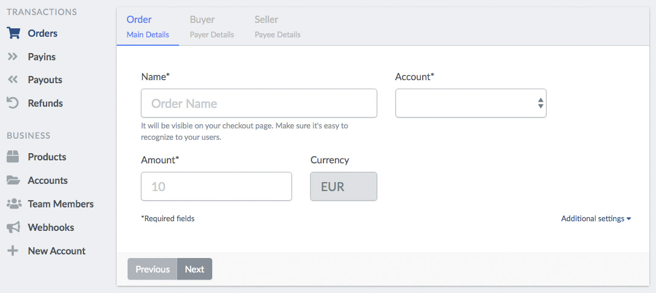Viewport: 656px width, 293px height.
Task: Click the Payouts double-arrow icon
Action: [13, 80]
